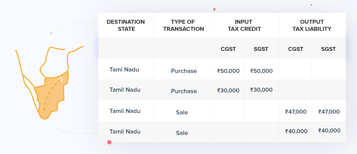Click the gray dot left of table header
This screenshot has width=357, height=154.
coord(51,33)
